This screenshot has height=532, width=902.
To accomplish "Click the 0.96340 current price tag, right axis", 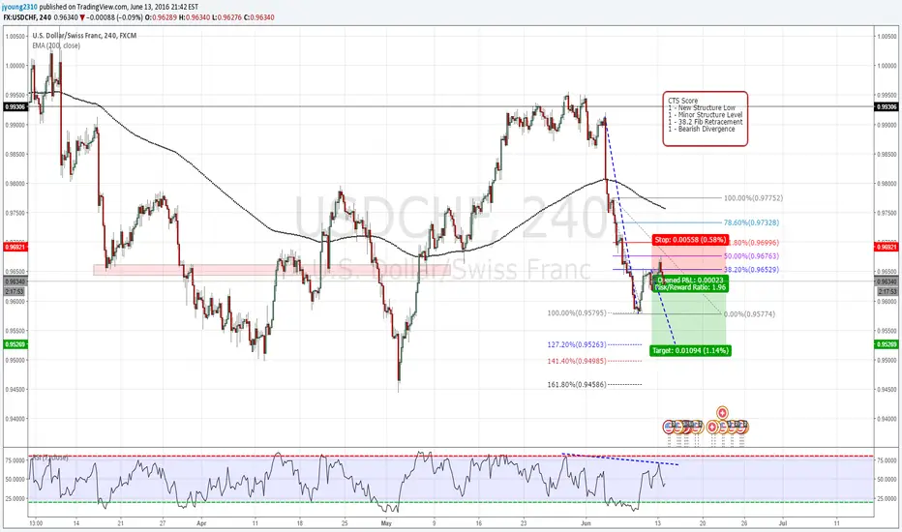I will point(887,281).
